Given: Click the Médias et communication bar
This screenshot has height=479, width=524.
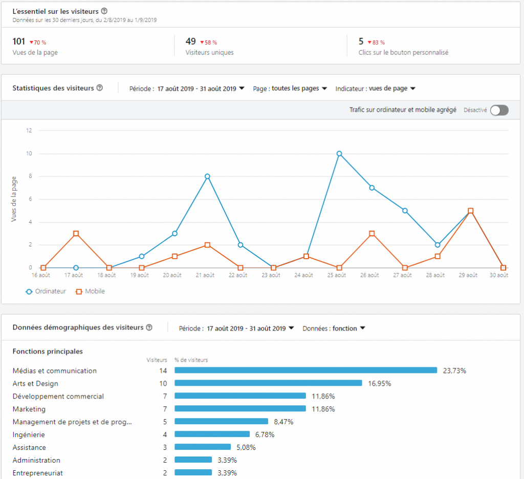Looking at the screenshot, I should pos(305,370).
